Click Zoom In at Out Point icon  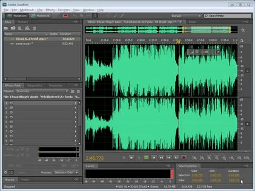239,158
